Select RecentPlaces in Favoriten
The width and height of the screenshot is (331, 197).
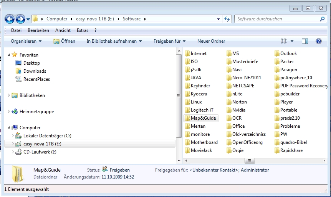click(x=36, y=79)
